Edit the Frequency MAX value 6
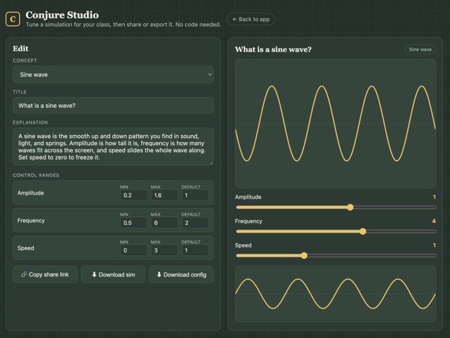Viewport: 450px width, 338px height. pos(165,222)
